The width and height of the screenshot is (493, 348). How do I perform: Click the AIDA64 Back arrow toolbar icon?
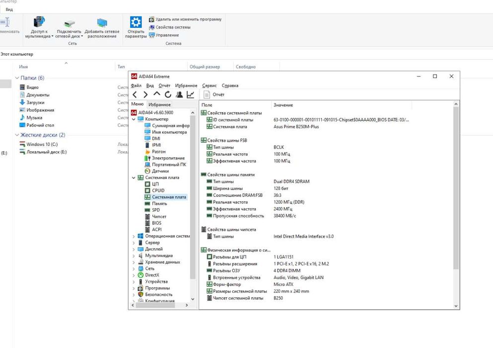tap(135, 94)
